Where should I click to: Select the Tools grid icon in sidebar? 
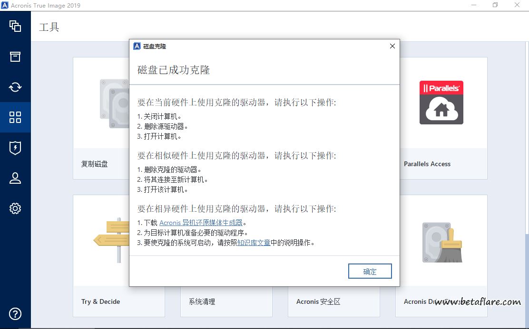point(15,117)
